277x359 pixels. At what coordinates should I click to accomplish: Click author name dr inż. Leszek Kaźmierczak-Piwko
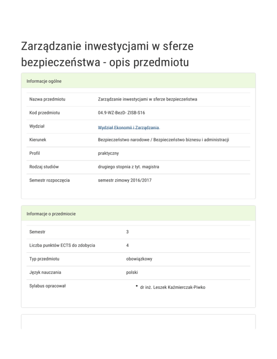pos(172,287)
